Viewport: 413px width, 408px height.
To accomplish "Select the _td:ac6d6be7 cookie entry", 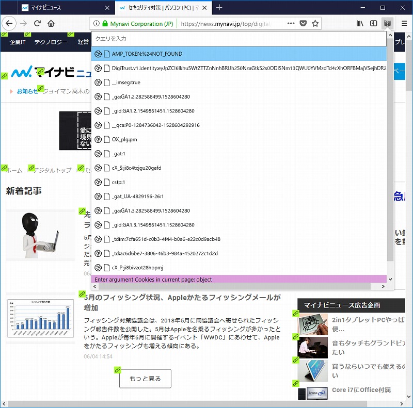I will tap(239, 253).
